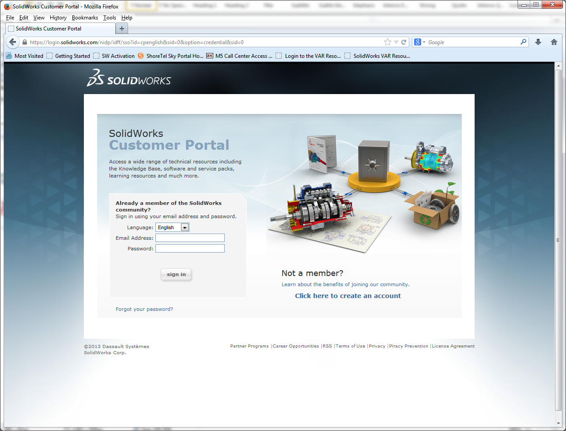This screenshot has height=431, width=566.
Task: Open the Most Visited bookmark
Action: [x=25, y=56]
